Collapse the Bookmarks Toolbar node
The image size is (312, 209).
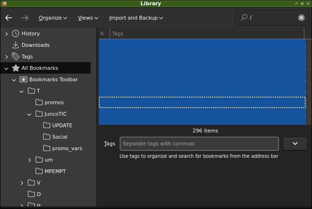(14, 80)
